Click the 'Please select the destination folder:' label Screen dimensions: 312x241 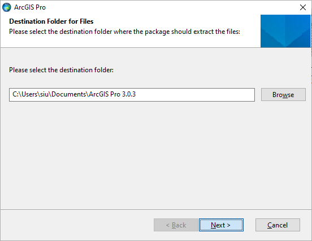[x=61, y=70]
